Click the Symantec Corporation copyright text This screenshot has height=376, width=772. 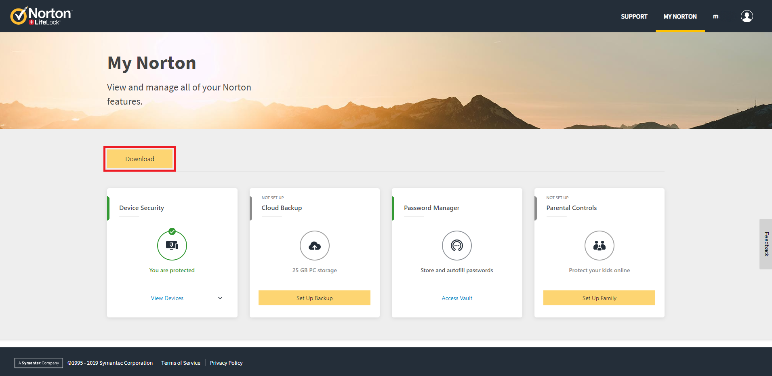pos(110,363)
